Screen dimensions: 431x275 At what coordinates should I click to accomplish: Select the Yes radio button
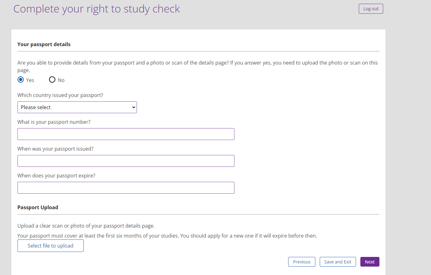coord(21,80)
